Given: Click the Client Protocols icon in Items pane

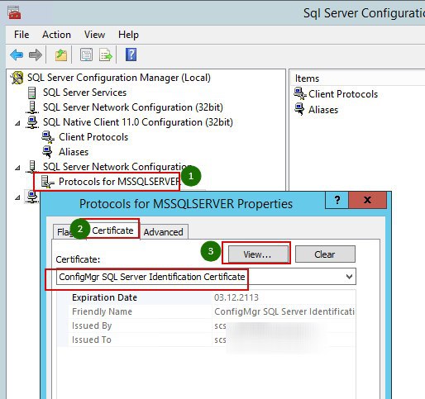Looking at the screenshot, I should (x=300, y=93).
